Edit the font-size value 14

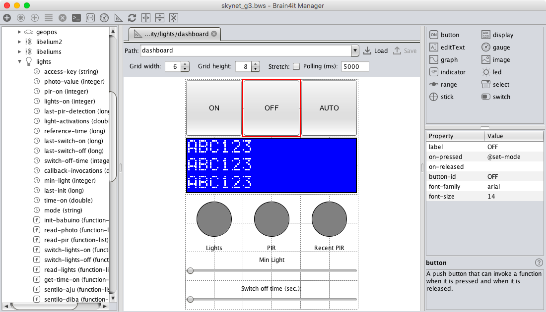(514, 196)
